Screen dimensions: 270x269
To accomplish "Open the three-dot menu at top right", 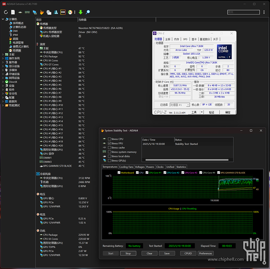I will point(264,12).
